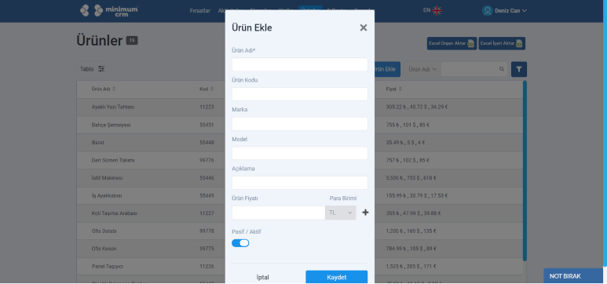Image resolution: width=607 pixels, height=284 pixels.
Task: Click the price 1,200 ₺ , 160 $ , 135 €
Action: [x=411, y=231]
